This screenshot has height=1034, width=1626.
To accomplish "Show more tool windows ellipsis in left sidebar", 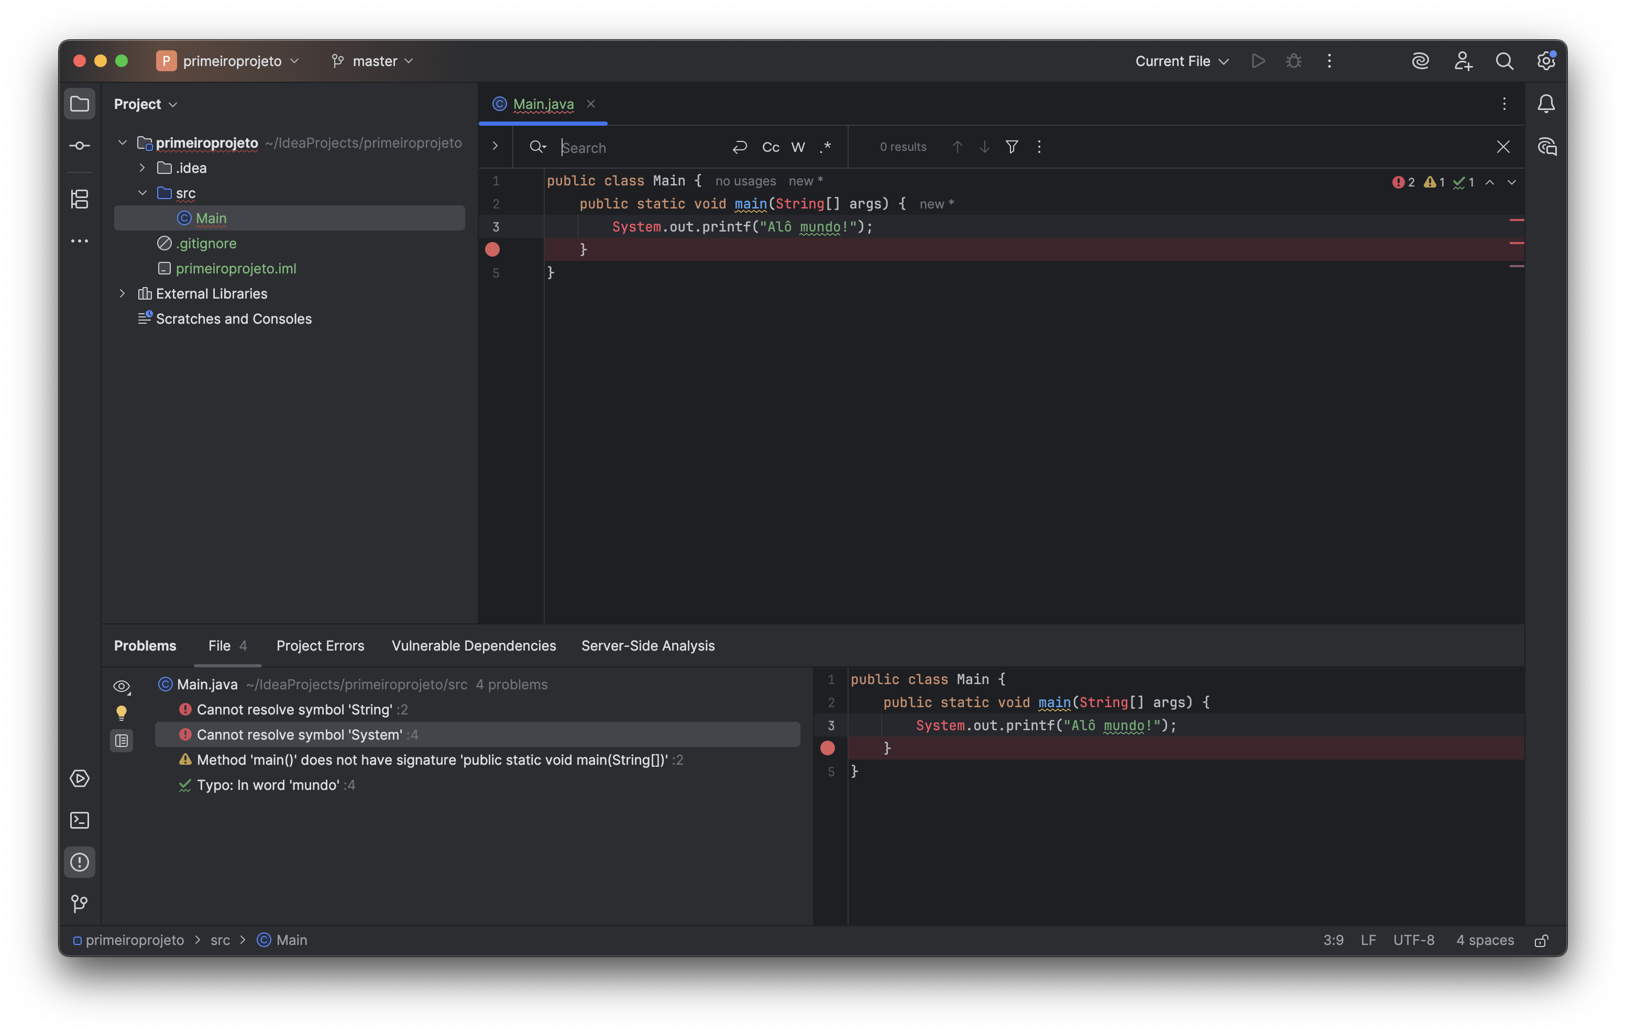I will (x=80, y=241).
